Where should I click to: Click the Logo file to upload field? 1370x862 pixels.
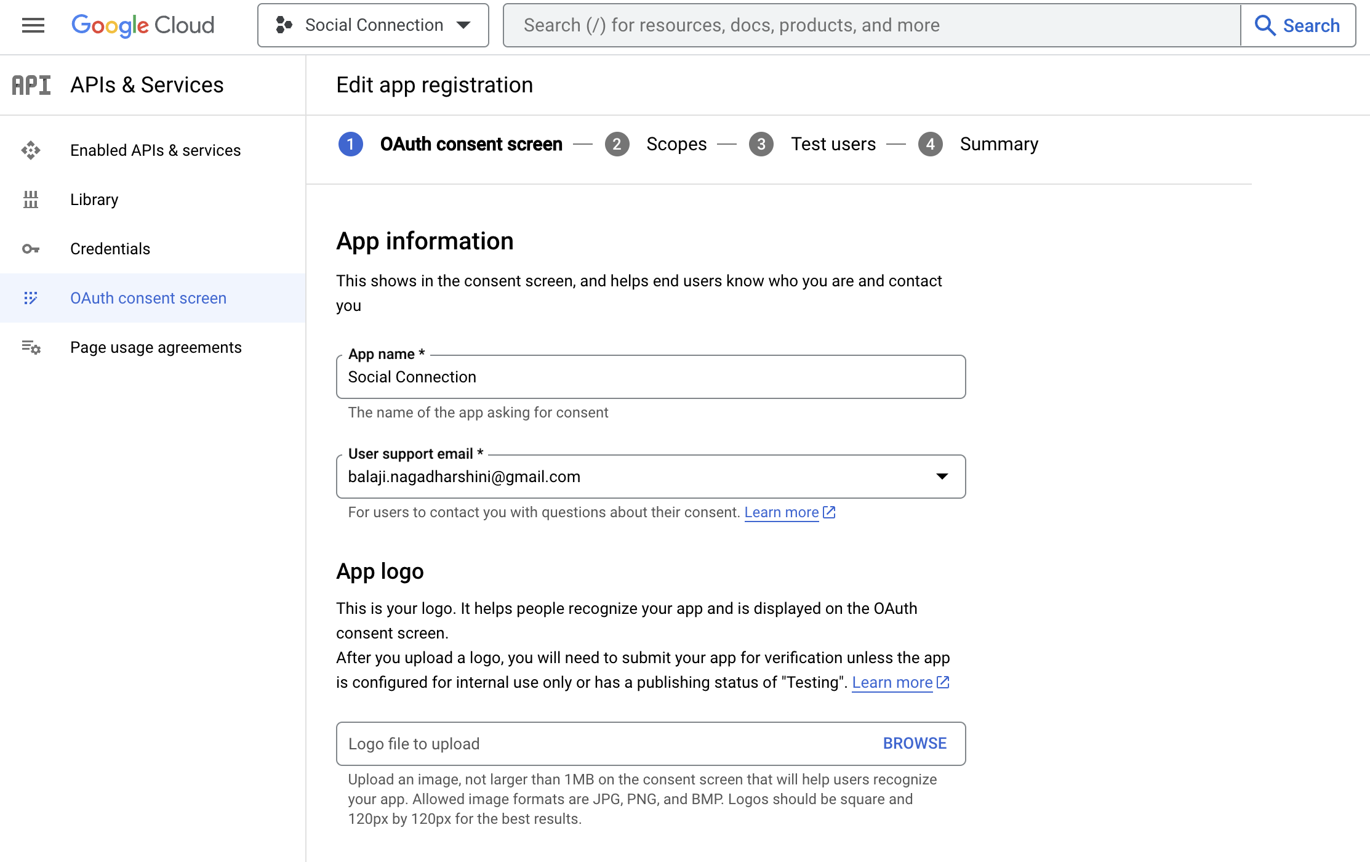click(651, 744)
